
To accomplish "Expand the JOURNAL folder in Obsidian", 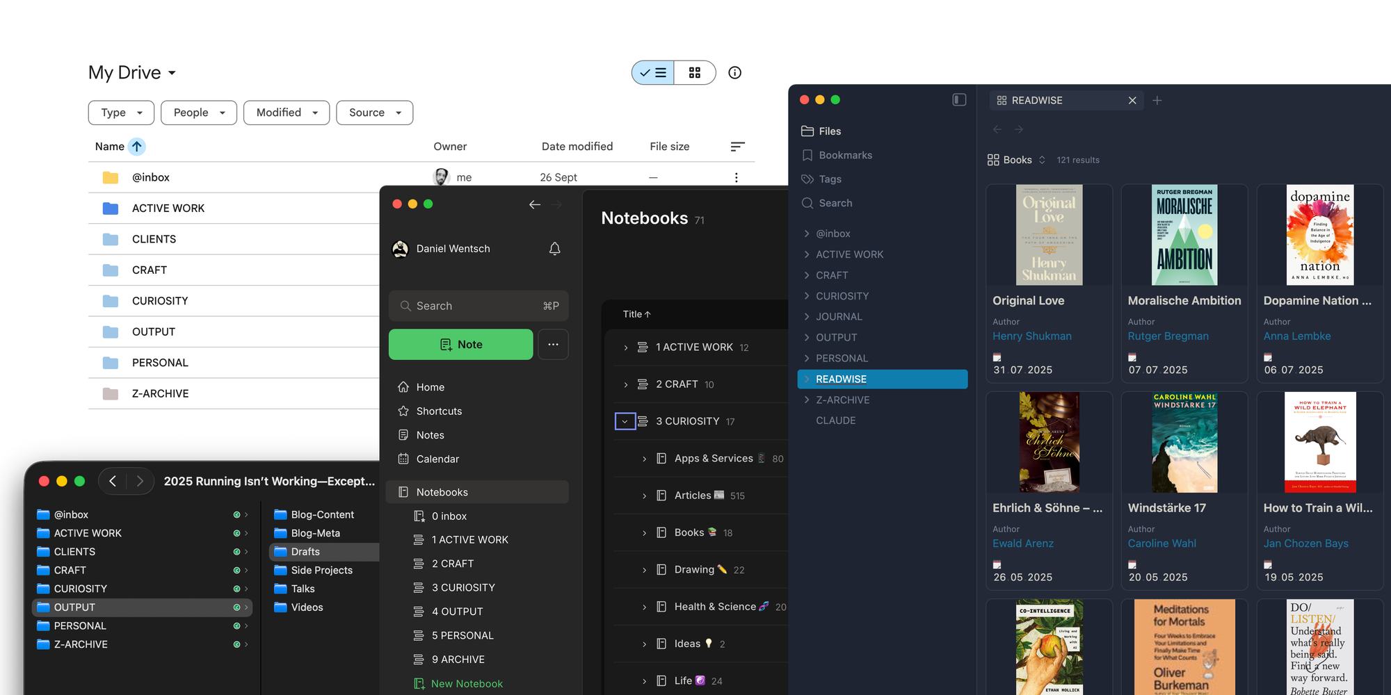I will point(807,317).
